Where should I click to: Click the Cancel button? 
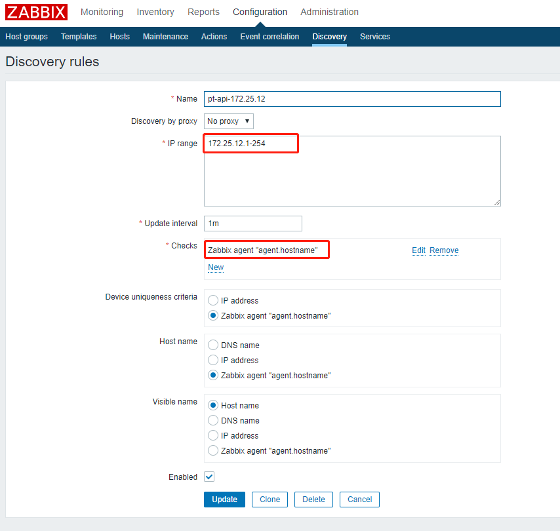coord(359,500)
